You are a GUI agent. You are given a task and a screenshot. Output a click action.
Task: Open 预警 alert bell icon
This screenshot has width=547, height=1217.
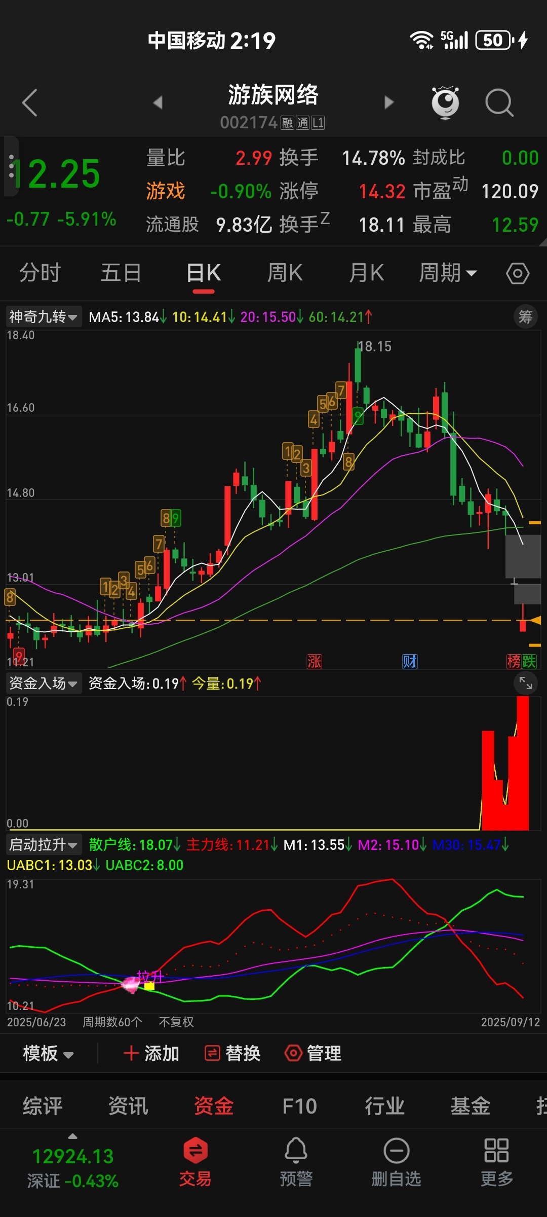coord(296,1162)
